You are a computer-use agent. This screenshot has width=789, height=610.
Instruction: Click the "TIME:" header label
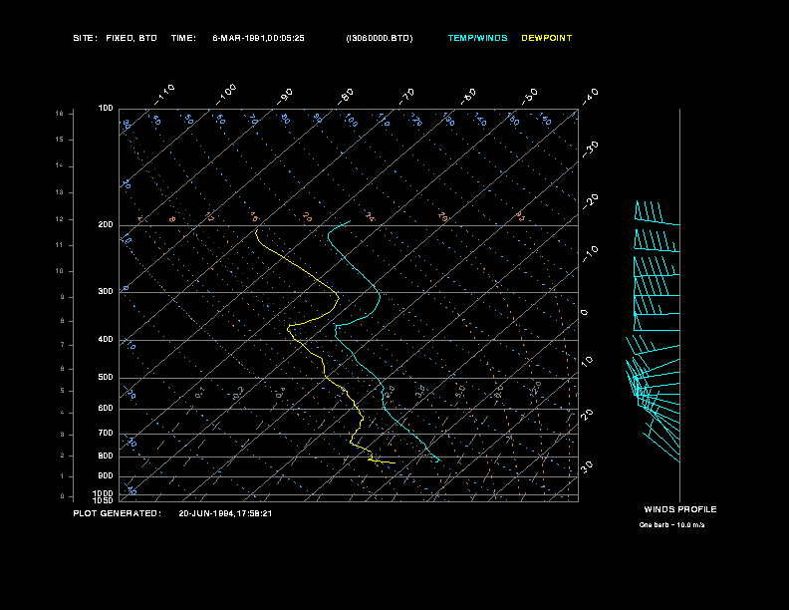pos(183,38)
